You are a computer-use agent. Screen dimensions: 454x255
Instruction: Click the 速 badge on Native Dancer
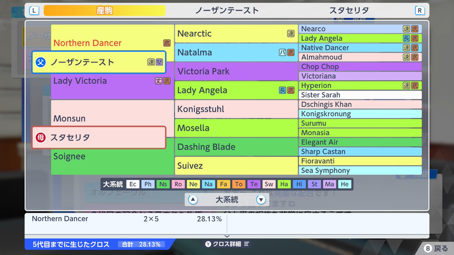click(x=407, y=48)
